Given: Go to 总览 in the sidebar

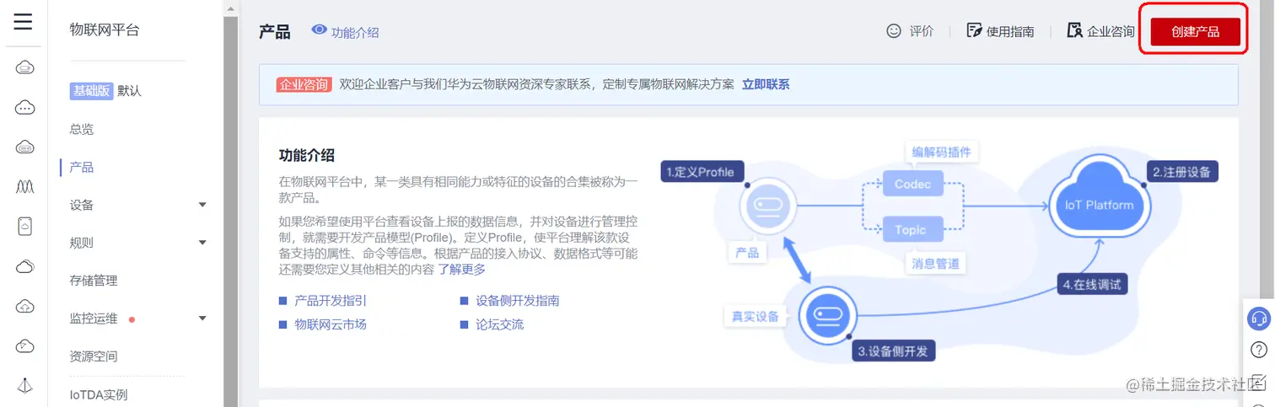Looking at the screenshot, I should (x=82, y=129).
